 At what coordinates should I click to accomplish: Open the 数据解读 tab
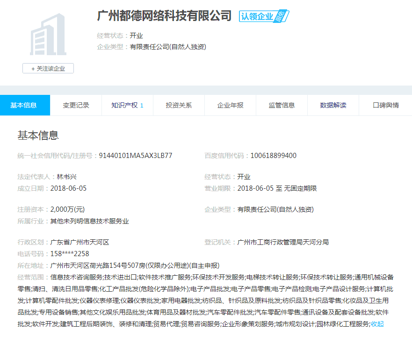pos(333,105)
